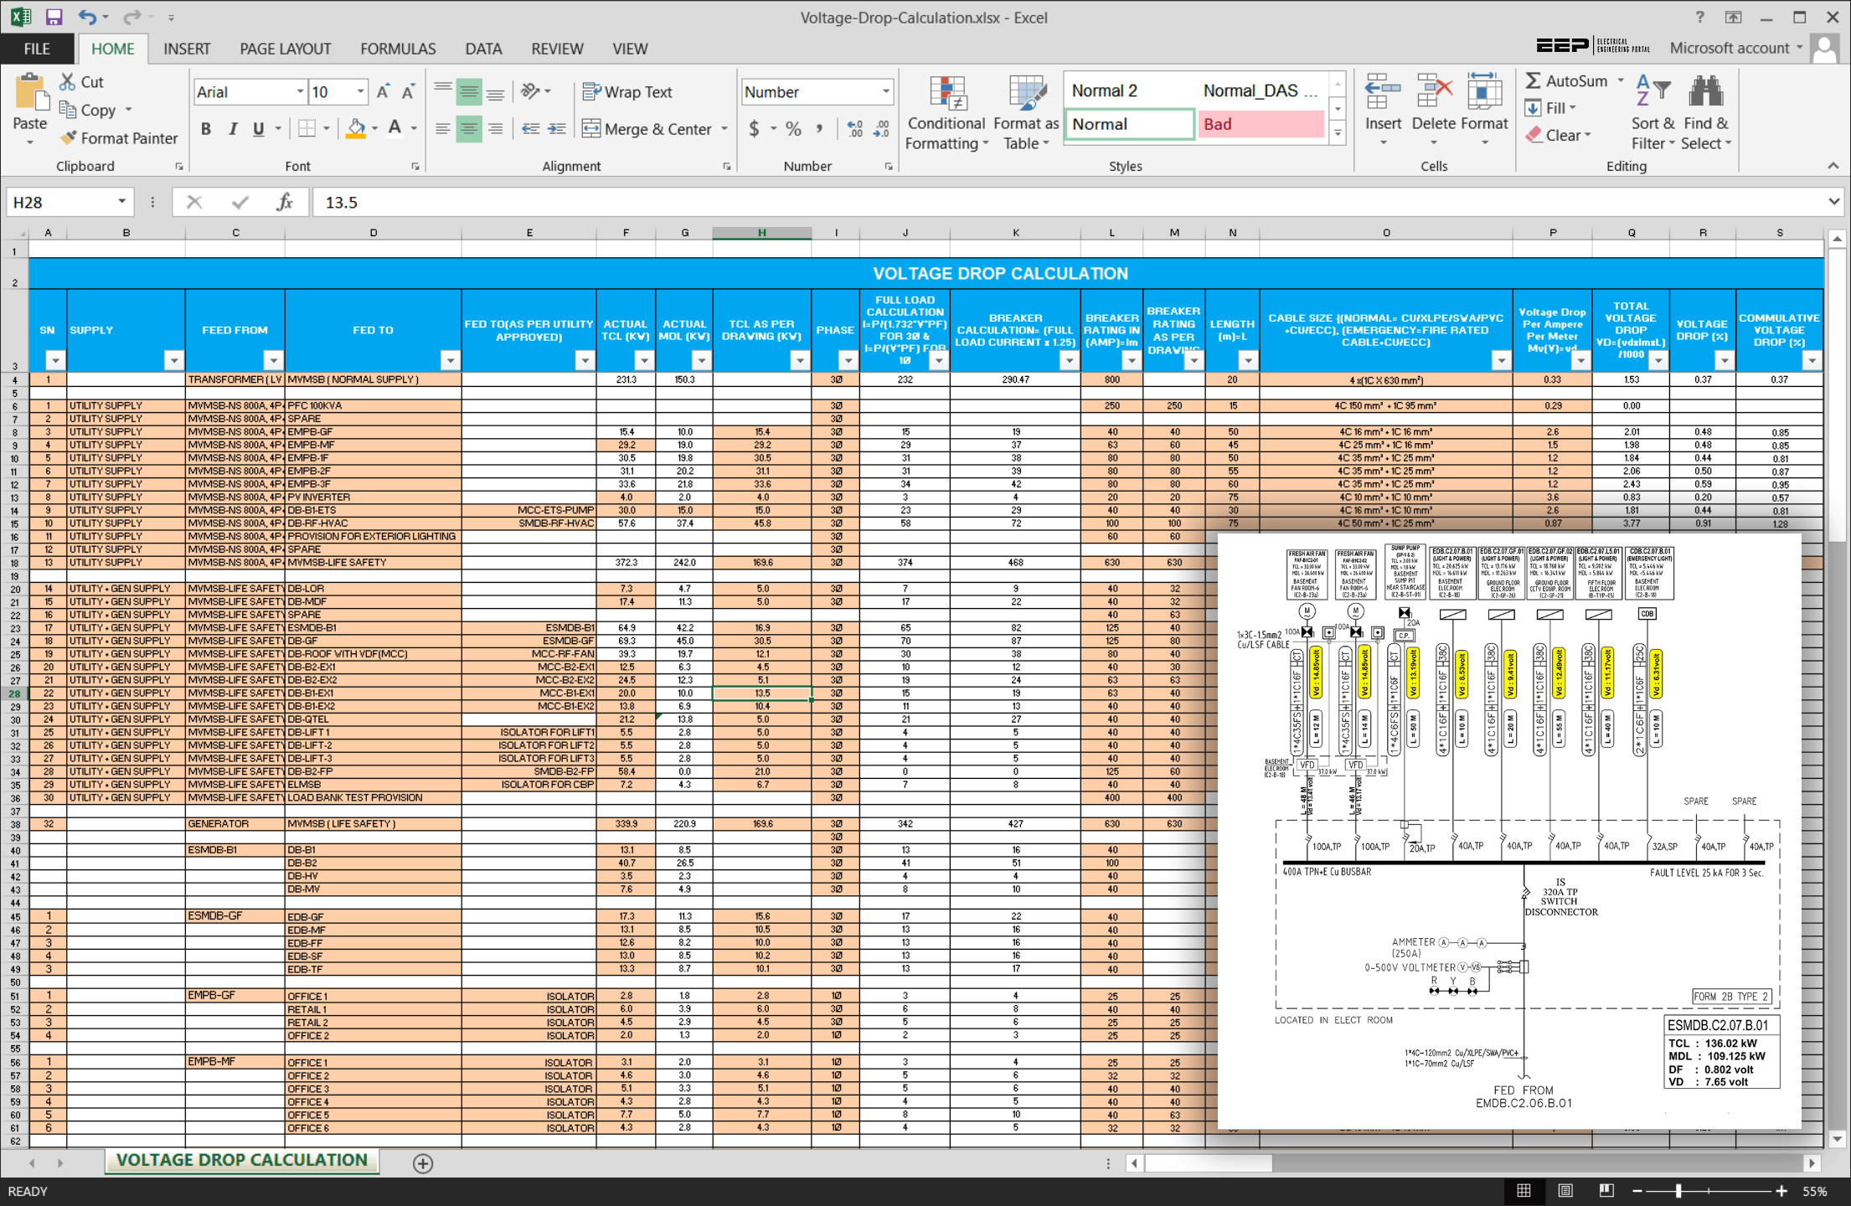The width and height of the screenshot is (1851, 1206).
Task: Toggle Underline formatting on selected cell
Action: [260, 131]
